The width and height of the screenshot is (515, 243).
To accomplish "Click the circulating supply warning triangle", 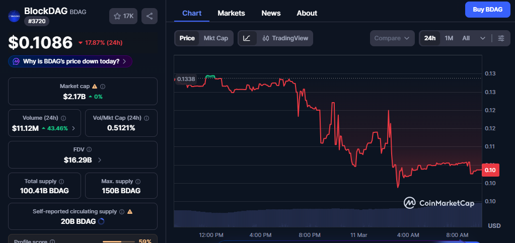I will [x=130, y=211].
